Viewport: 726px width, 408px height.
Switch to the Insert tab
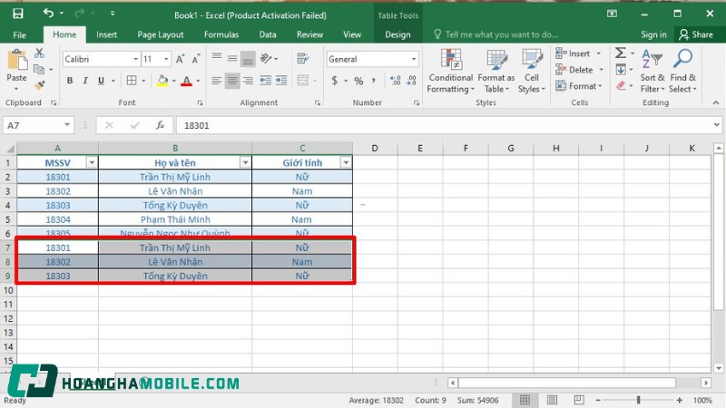click(x=106, y=34)
